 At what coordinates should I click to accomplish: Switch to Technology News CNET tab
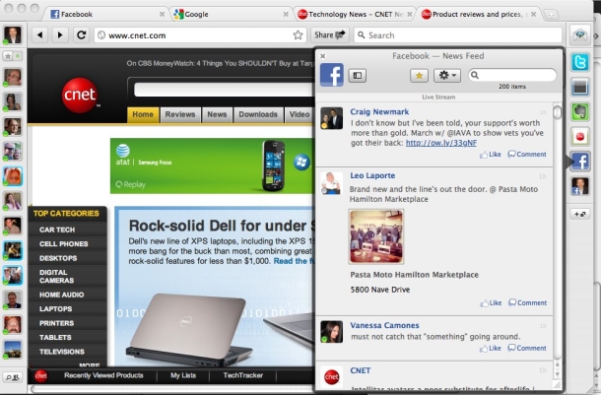(356, 14)
